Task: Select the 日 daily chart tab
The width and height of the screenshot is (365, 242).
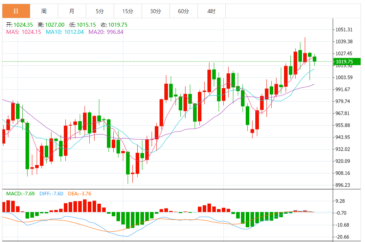Action: [x=16, y=11]
